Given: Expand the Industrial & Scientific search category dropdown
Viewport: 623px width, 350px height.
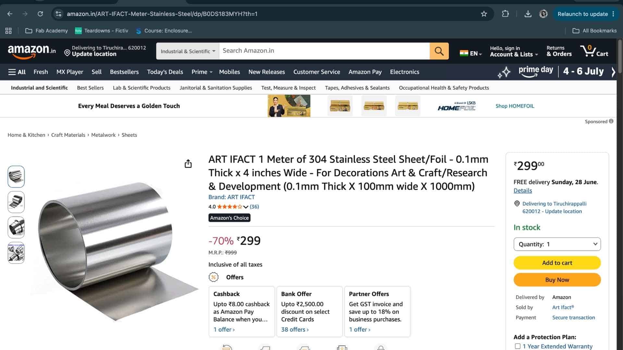Looking at the screenshot, I should point(188,51).
